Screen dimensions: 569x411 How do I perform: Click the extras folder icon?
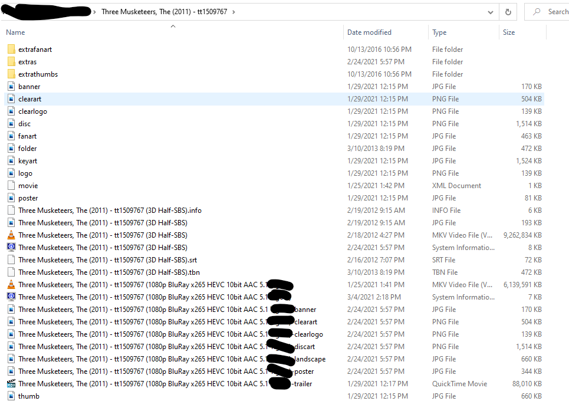pyautogui.click(x=11, y=61)
